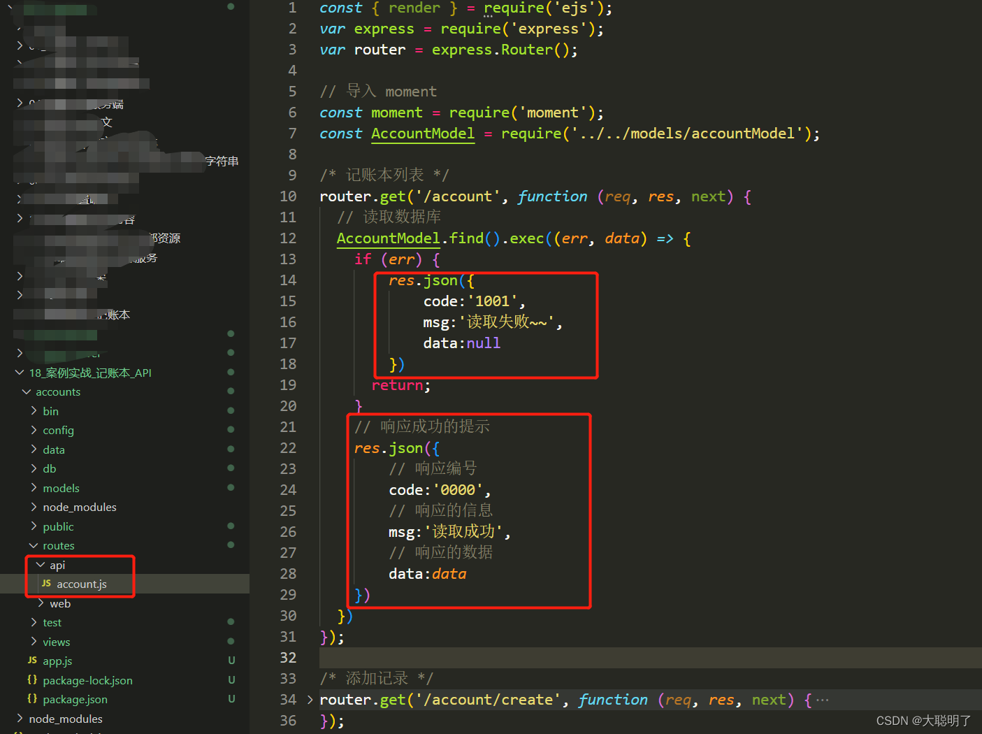Click the '/account/create' route string
Screen dimensions: 982x734
(488, 700)
